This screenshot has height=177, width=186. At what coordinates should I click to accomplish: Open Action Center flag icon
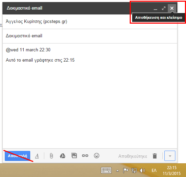(x=126, y=170)
